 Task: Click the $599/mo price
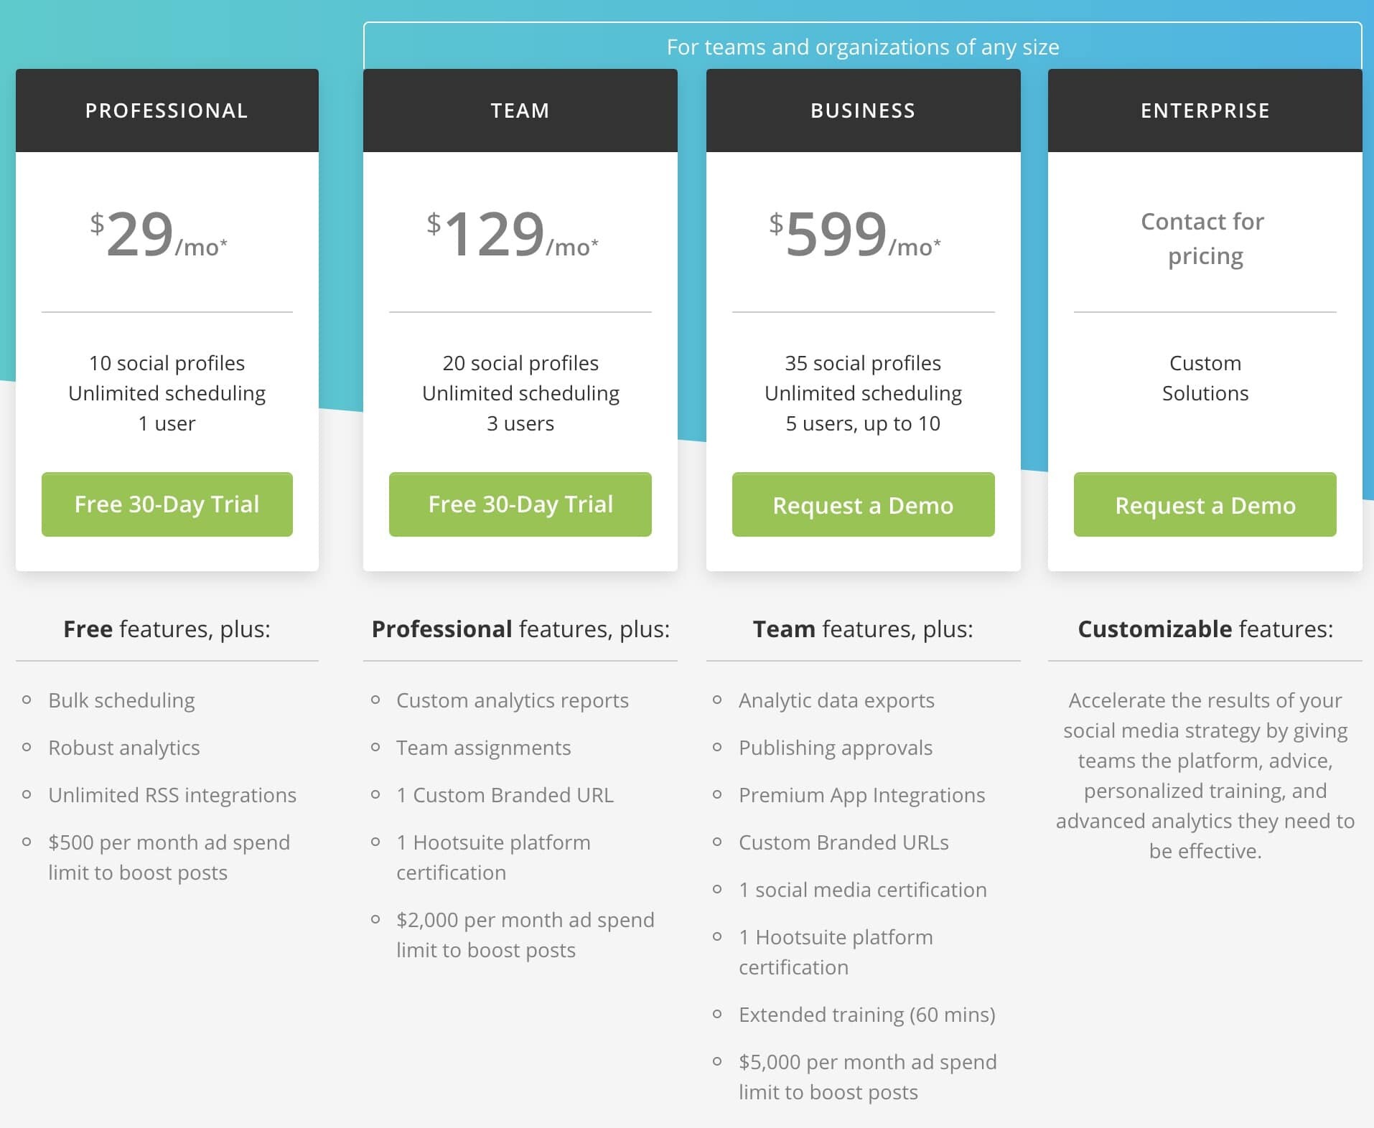click(x=855, y=235)
